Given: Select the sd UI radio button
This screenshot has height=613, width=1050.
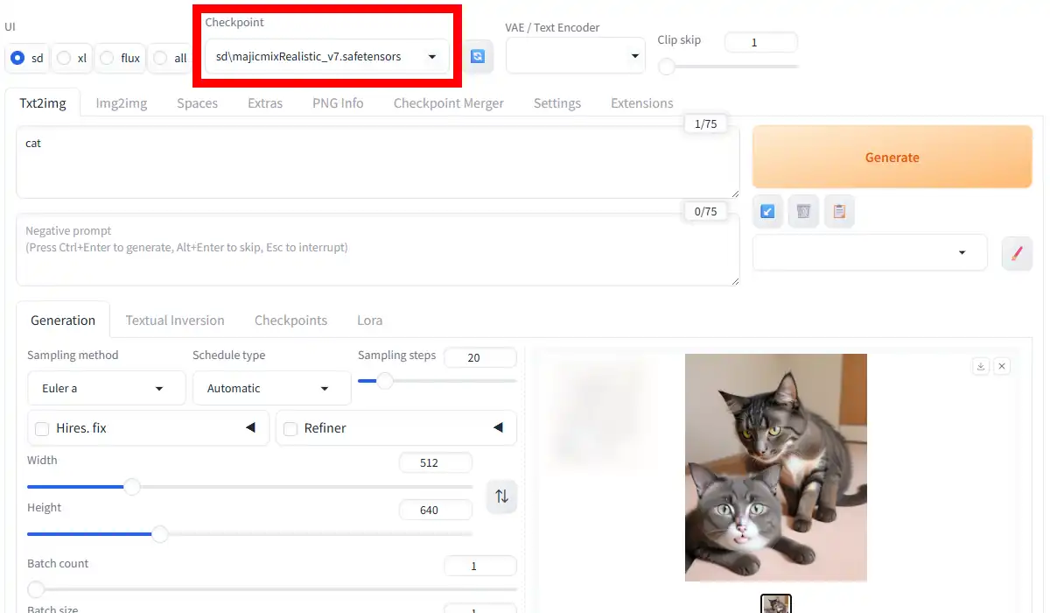Looking at the screenshot, I should tap(17, 59).
